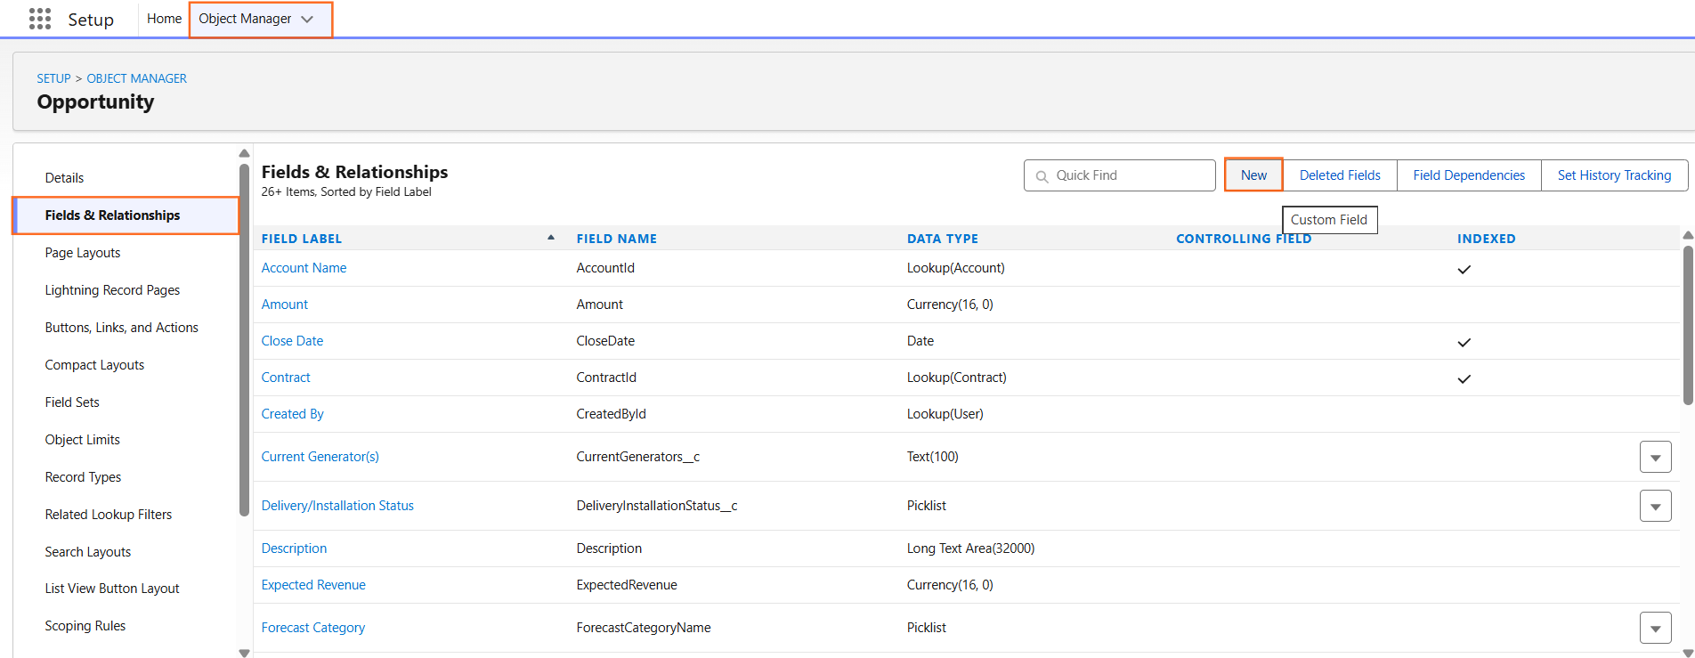Go to the Home tab
1695x658 pixels.
164,19
